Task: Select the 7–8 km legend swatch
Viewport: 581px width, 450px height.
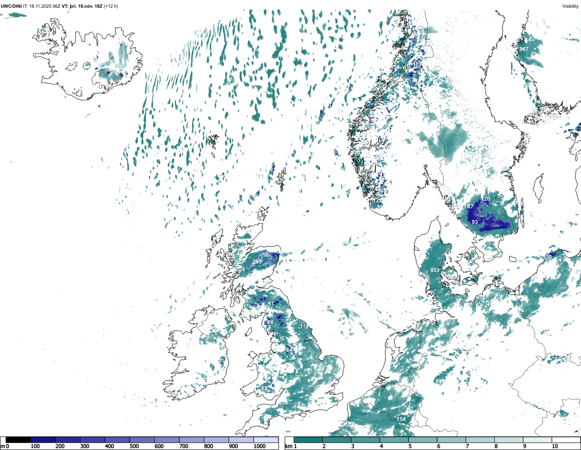Action: pyautogui.click(x=480, y=440)
